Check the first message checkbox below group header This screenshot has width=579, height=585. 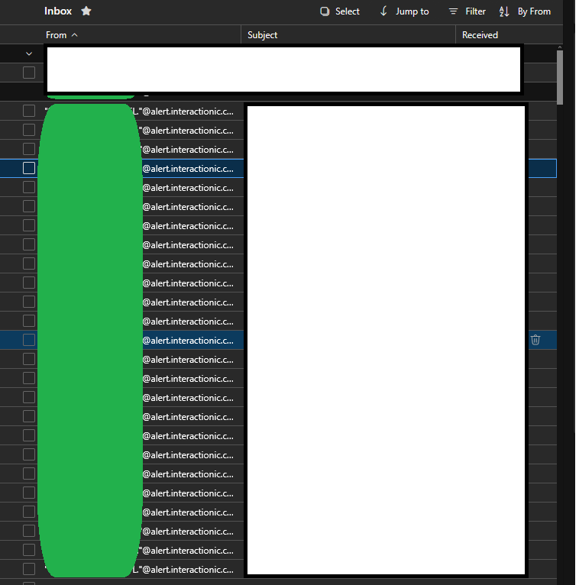pyautogui.click(x=29, y=73)
